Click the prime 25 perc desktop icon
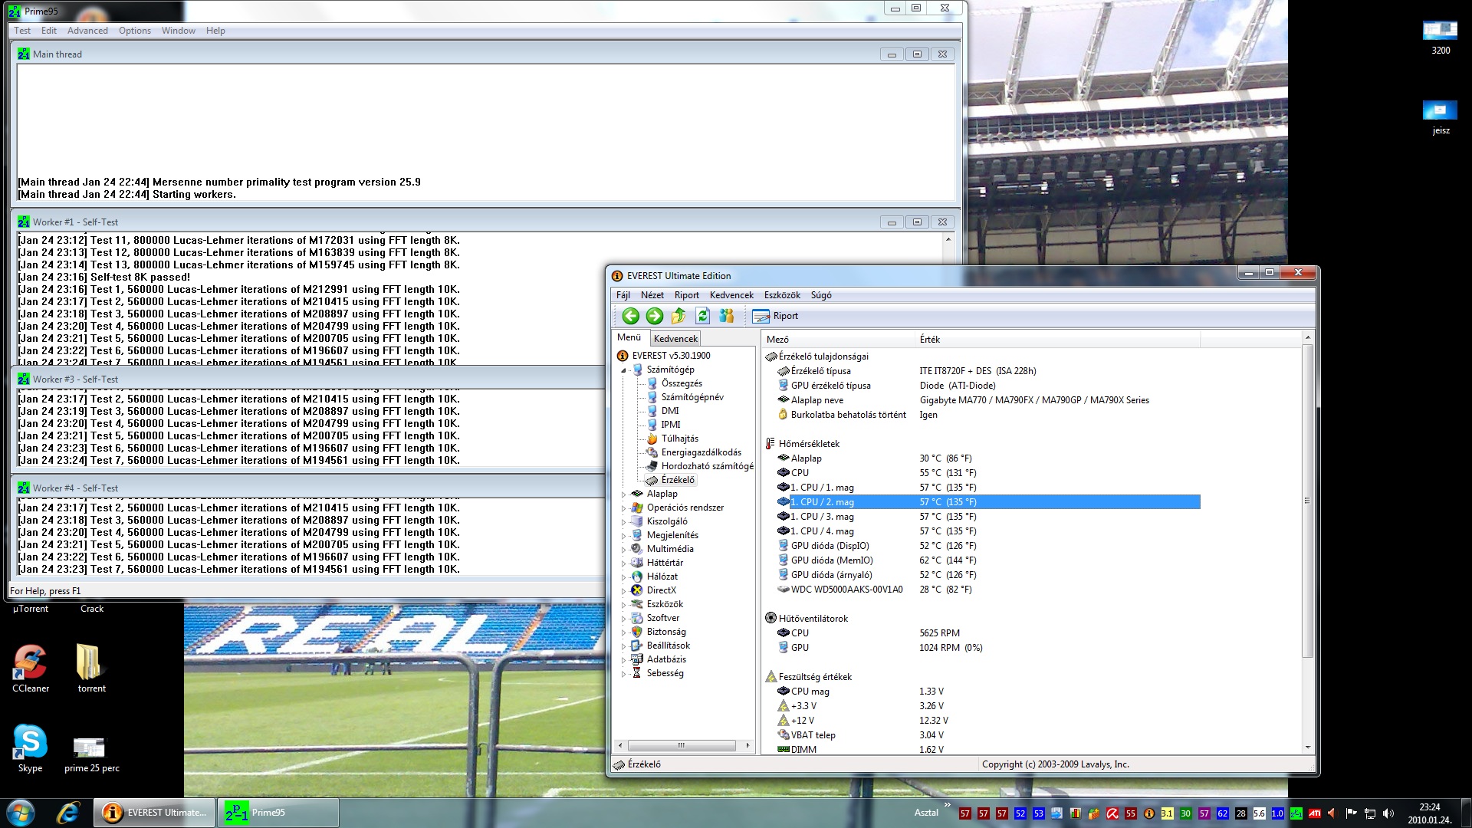 coord(91,754)
